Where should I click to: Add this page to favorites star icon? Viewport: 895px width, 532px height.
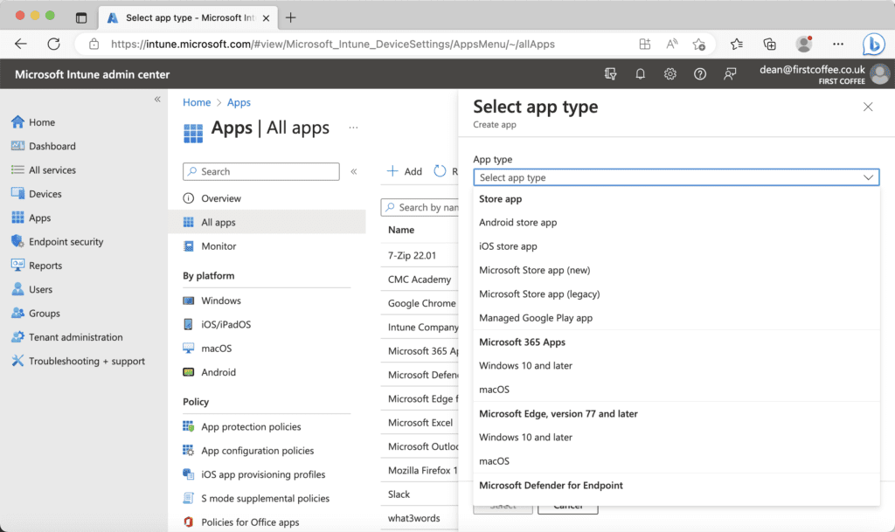pos(699,44)
